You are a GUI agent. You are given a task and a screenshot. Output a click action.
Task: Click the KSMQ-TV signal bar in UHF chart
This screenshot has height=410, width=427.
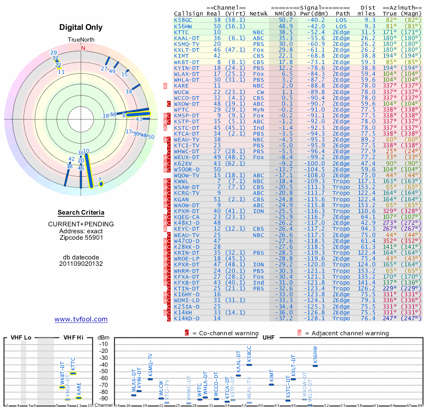(150, 379)
